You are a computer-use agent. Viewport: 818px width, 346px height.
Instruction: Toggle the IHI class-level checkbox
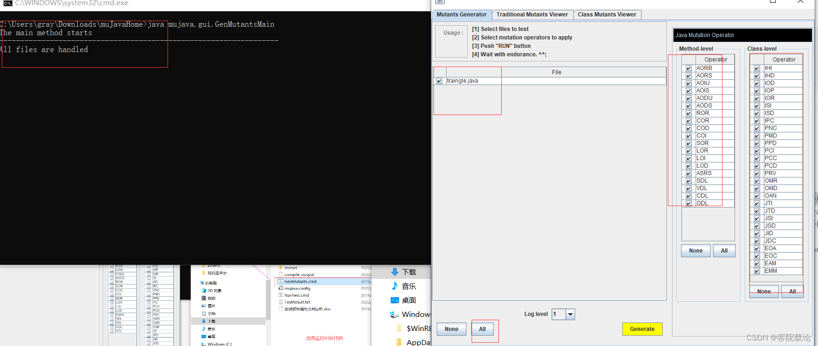tap(757, 68)
